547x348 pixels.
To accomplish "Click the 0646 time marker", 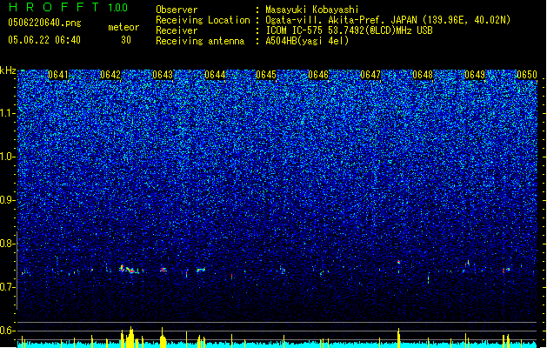I will point(318,75).
